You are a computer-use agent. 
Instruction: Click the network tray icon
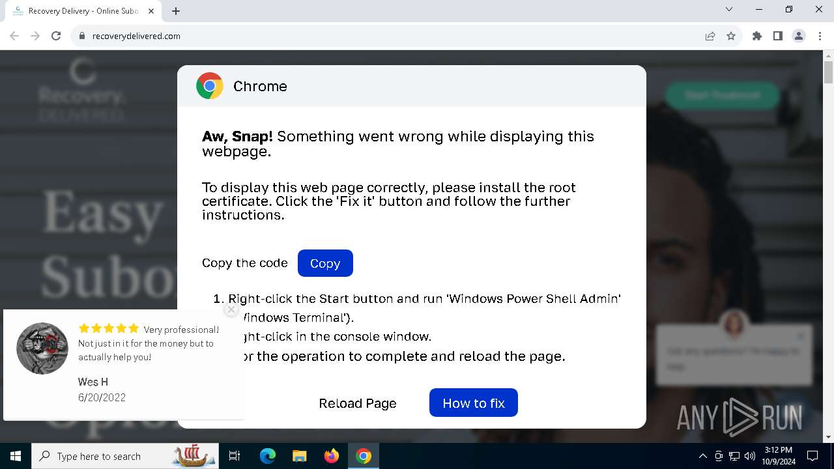pyautogui.click(x=734, y=456)
